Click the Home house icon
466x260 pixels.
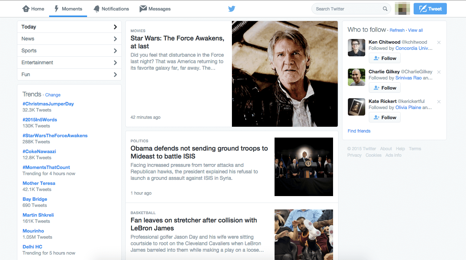pos(26,9)
